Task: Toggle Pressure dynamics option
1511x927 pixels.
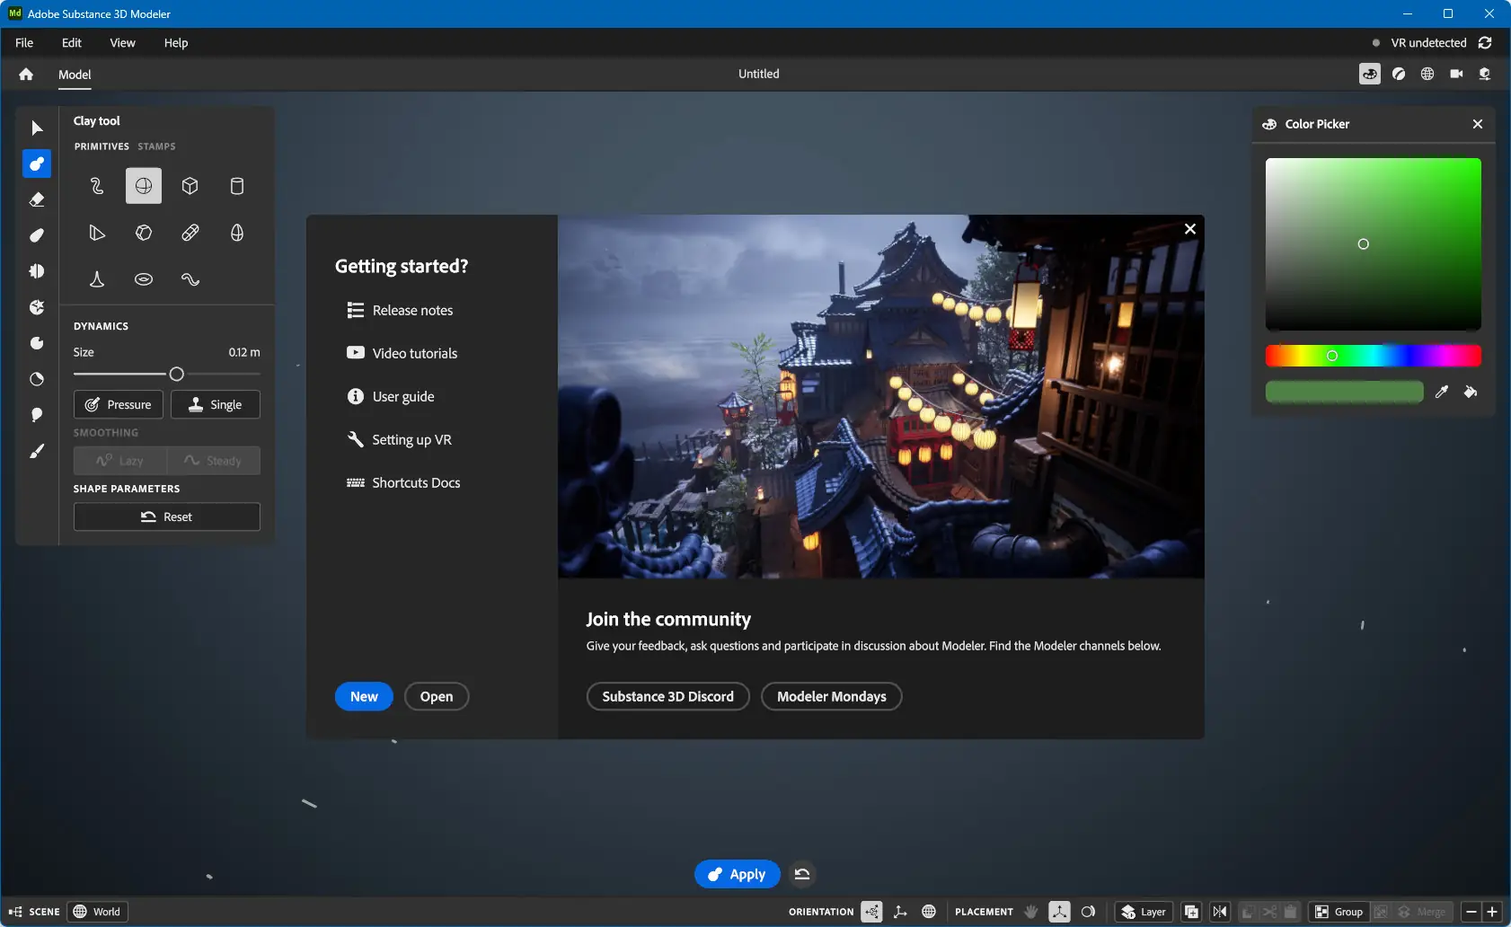Action: pos(119,404)
